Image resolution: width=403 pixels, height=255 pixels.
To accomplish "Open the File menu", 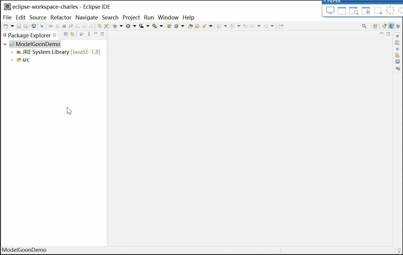I will tap(7, 17).
